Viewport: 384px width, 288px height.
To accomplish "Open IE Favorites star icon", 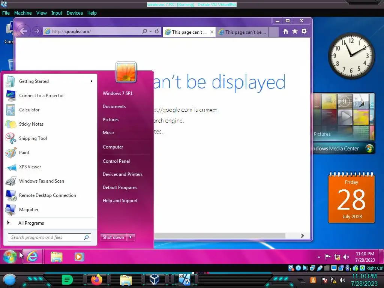I will point(295,31).
